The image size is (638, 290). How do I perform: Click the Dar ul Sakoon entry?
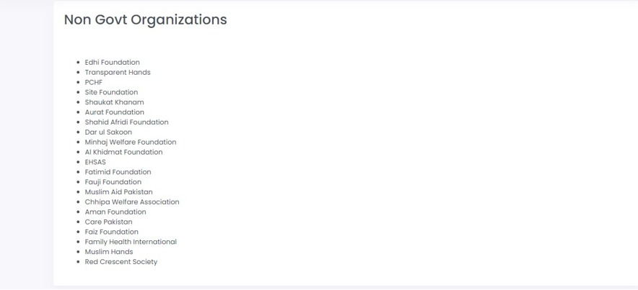pos(108,132)
